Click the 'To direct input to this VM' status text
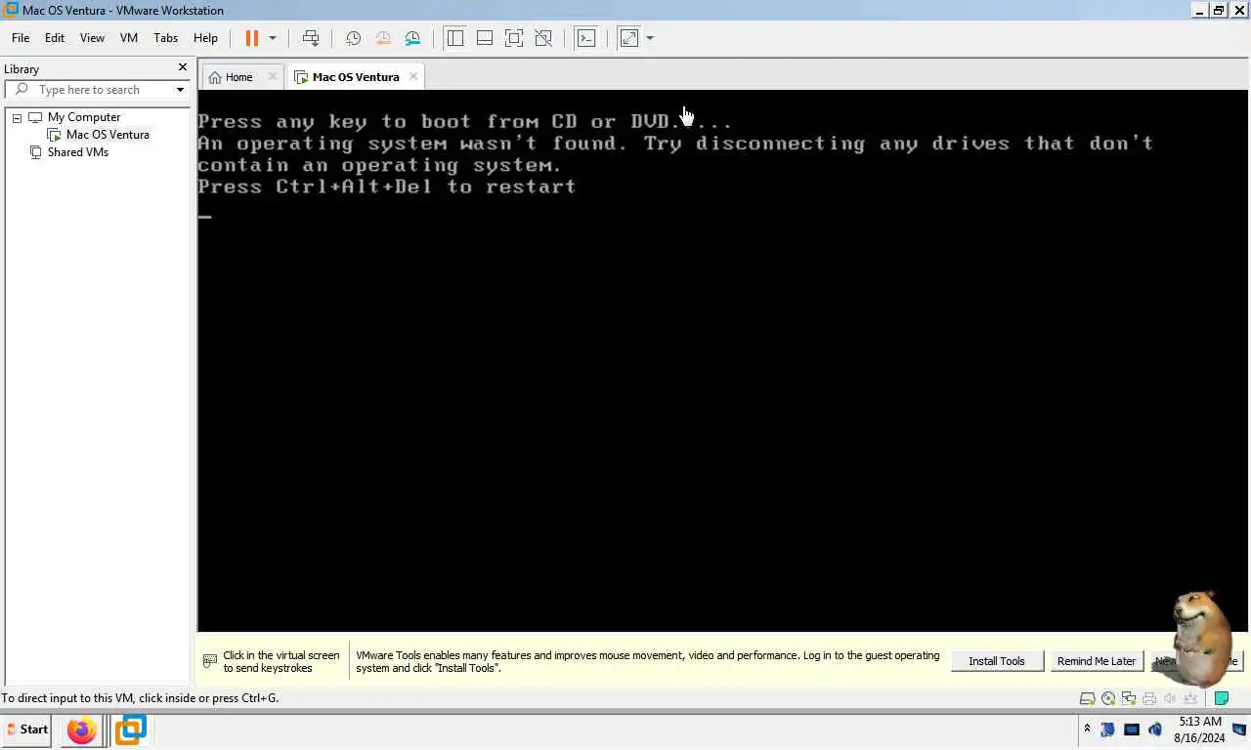Screen dimensions: 1251x750 140,698
